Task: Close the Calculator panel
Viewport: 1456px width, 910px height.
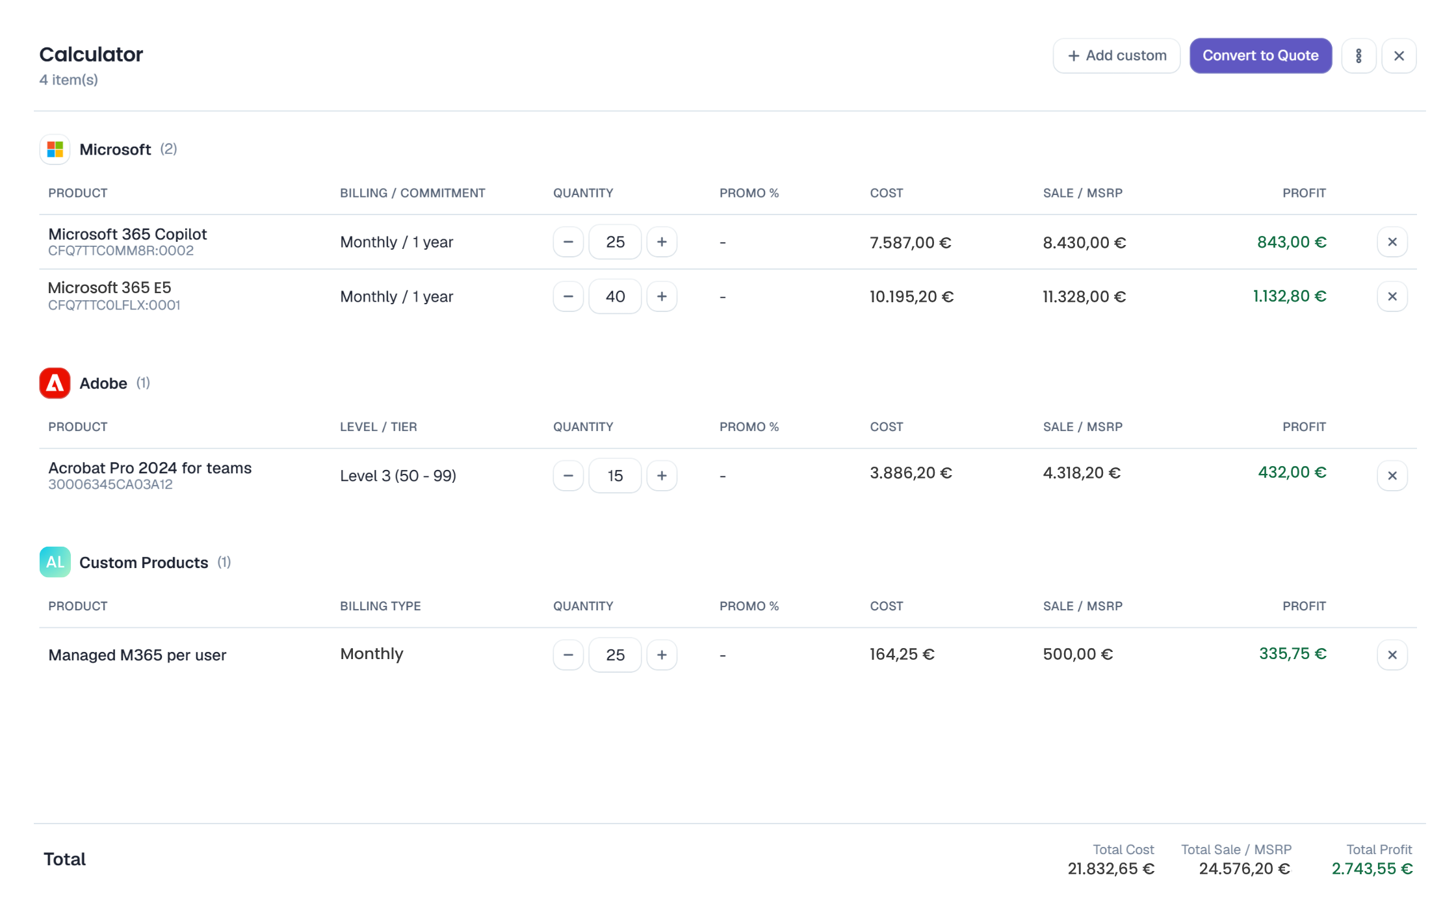Action: coord(1399,56)
